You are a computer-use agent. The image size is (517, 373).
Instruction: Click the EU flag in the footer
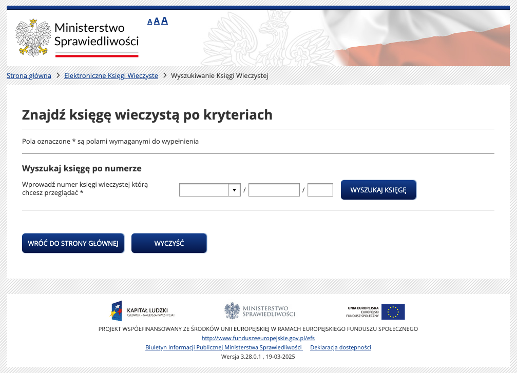392,311
